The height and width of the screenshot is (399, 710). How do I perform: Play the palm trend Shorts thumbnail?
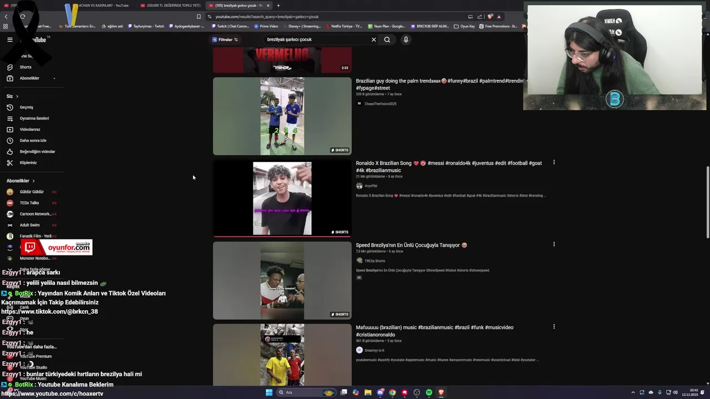click(282, 116)
